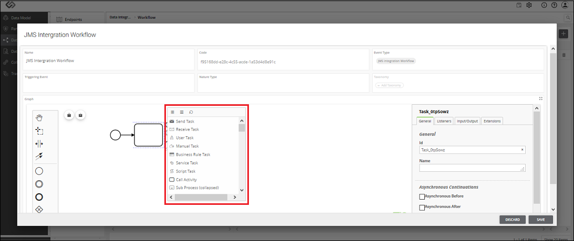Click the second round download button on canvas
Screen dimensions: 574x241
[80, 115]
